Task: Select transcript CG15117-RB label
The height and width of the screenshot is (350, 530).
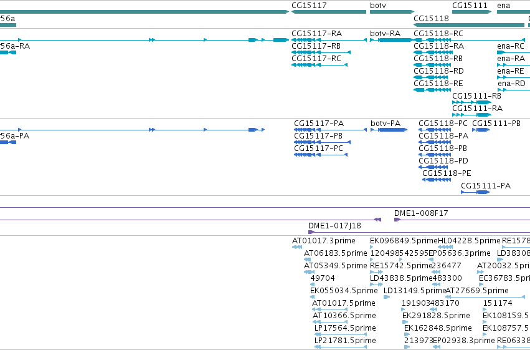Action: pyautogui.click(x=316, y=46)
